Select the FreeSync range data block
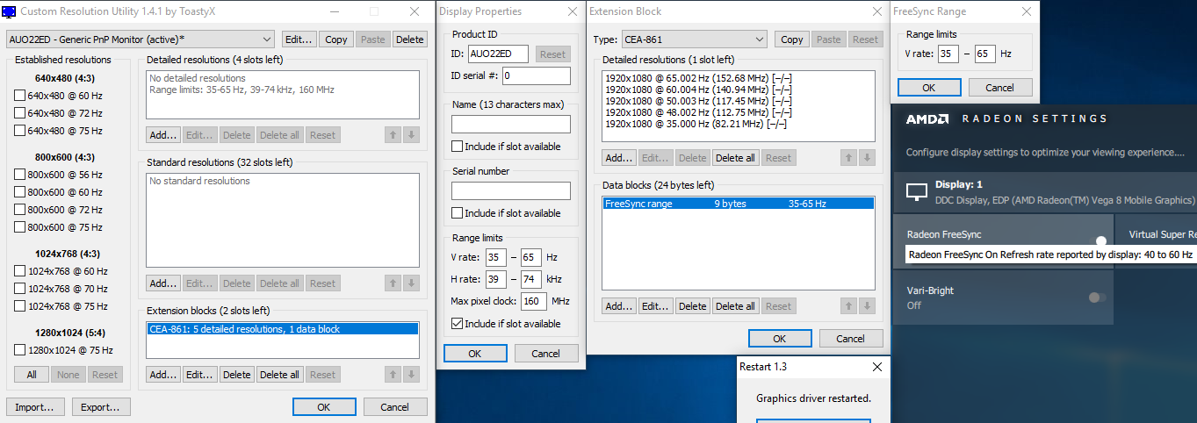This screenshot has height=423, width=1197. click(739, 204)
